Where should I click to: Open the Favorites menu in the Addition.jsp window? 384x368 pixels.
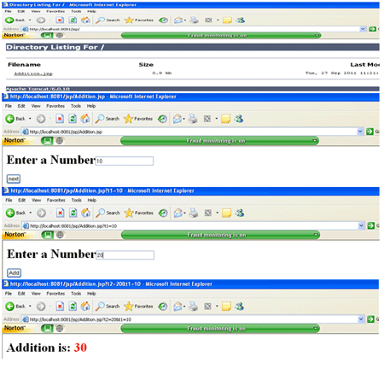[x=55, y=106]
